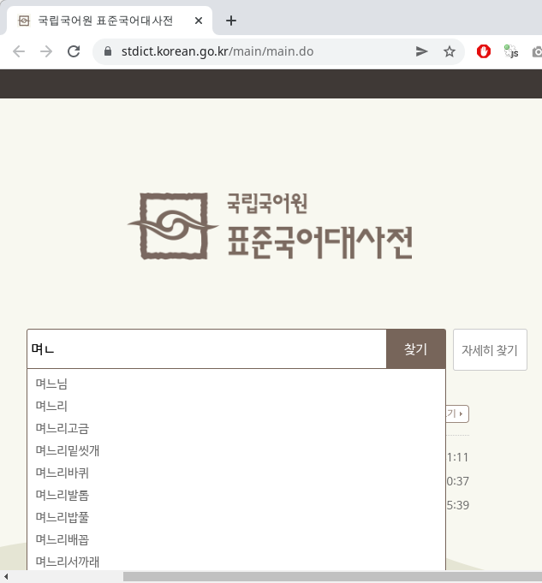Choose suggestion 며느리발톱
The width and height of the screenshot is (542, 583).
click(236, 496)
